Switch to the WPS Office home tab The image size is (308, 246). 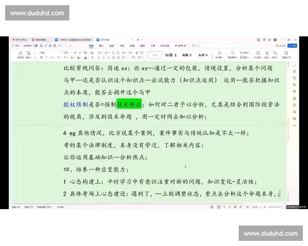pyautogui.click(x=20, y=39)
